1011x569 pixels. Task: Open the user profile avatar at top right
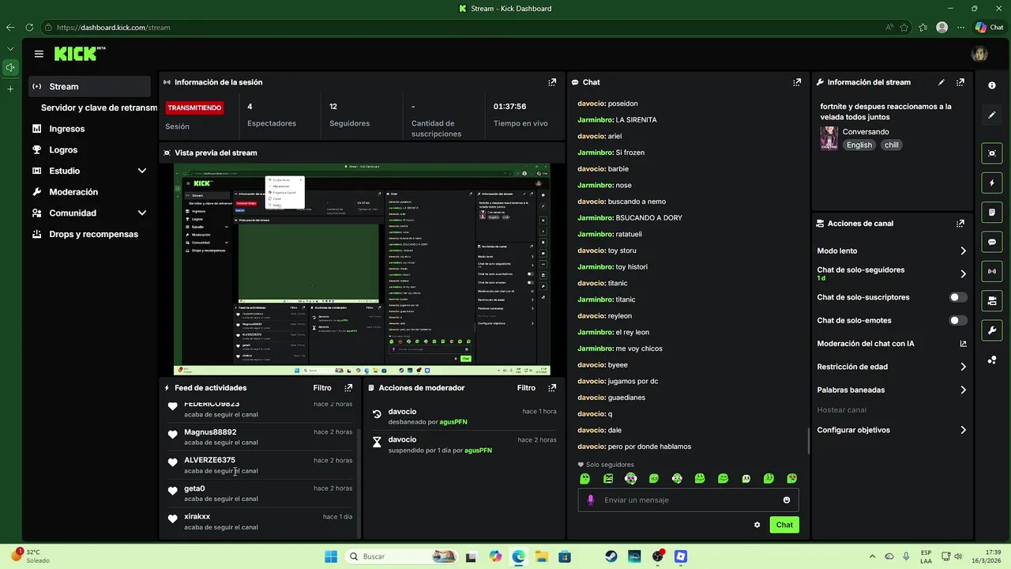pos(979,54)
